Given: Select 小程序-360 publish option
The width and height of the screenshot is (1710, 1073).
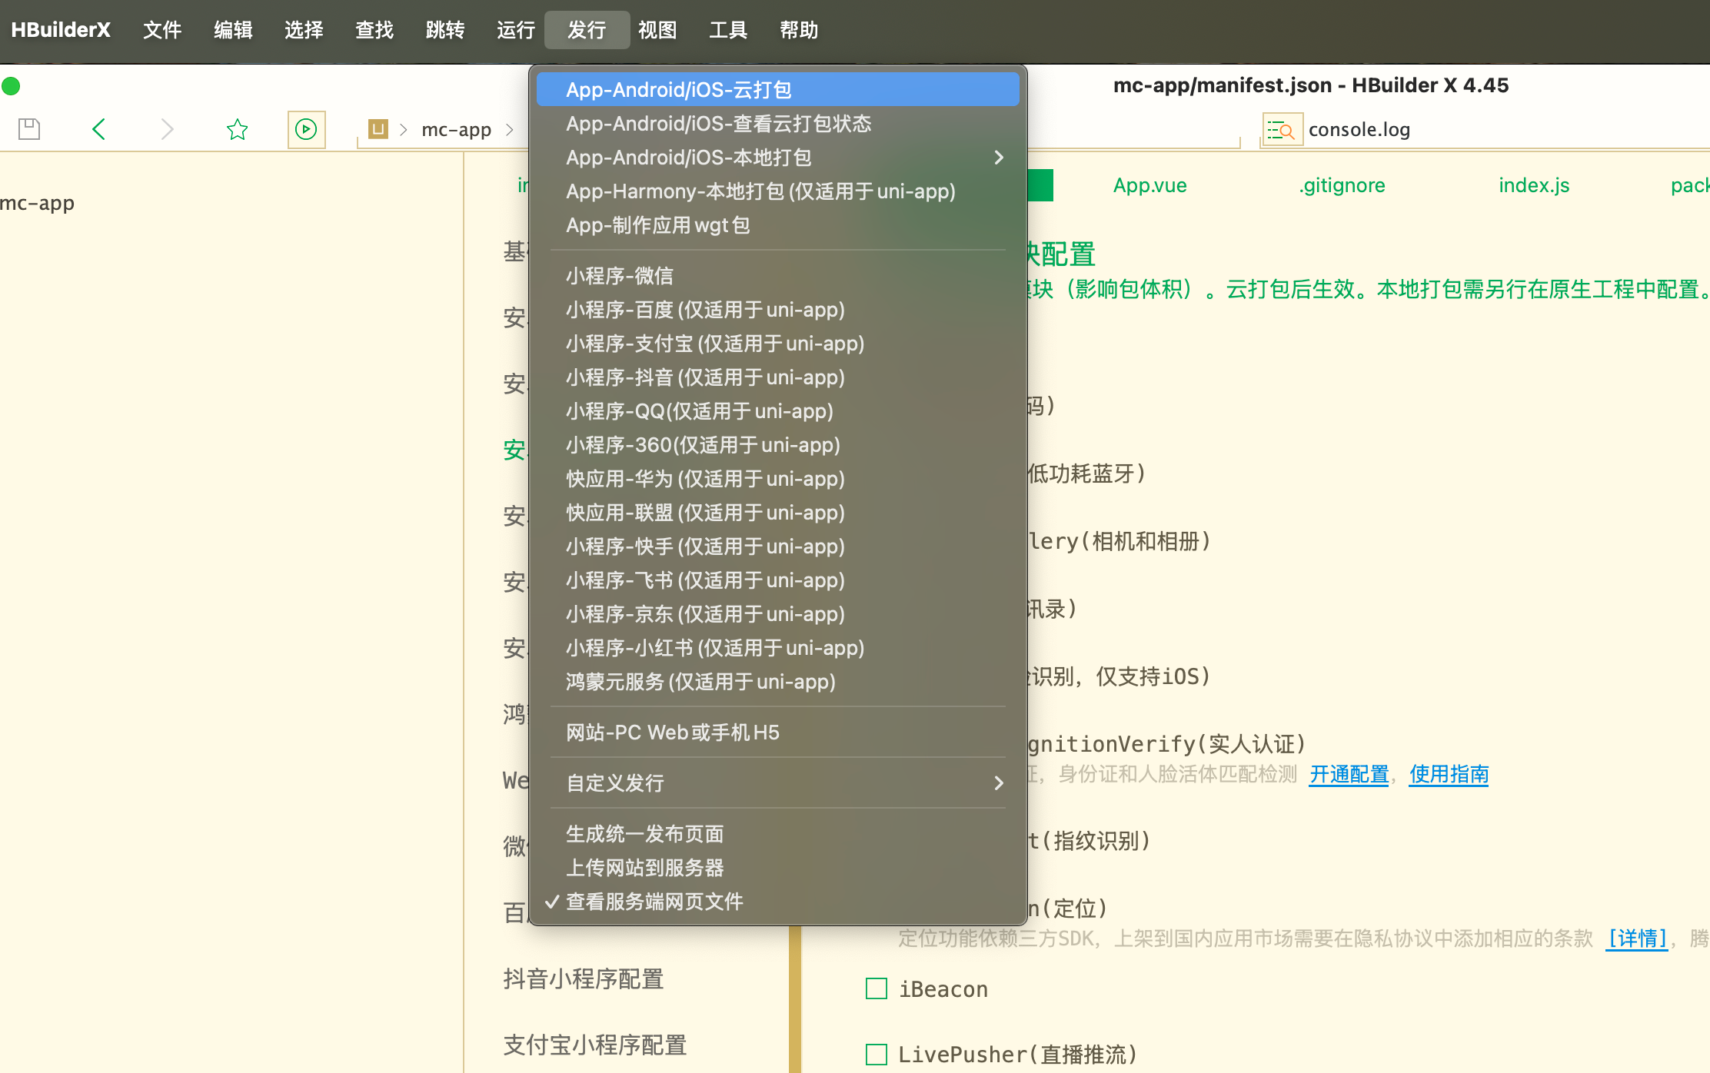Looking at the screenshot, I should coord(777,445).
